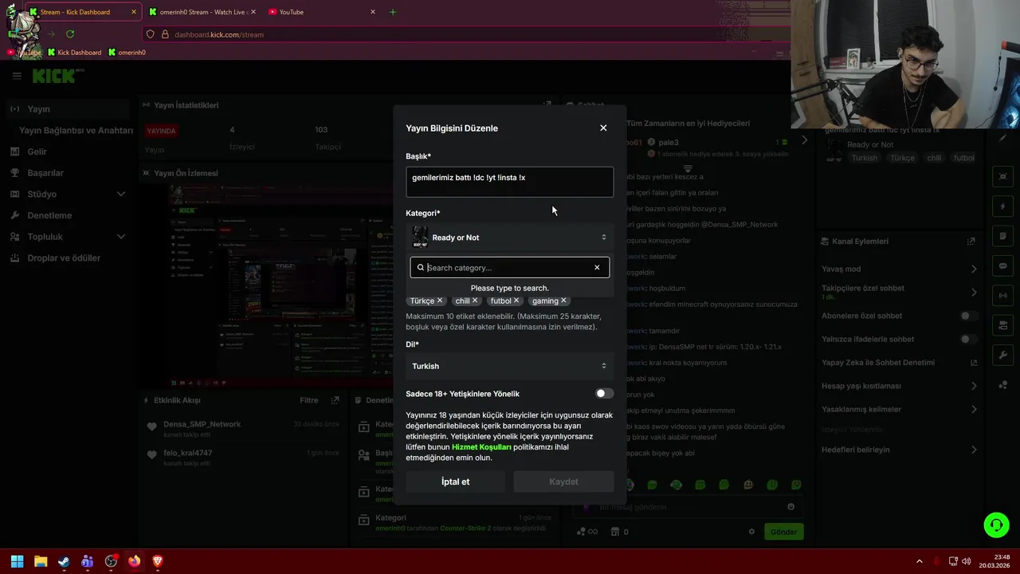Open Yapay Zeka ile Sohbet Denetimi
Screen dimensions: 1020x574
pos(899,363)
